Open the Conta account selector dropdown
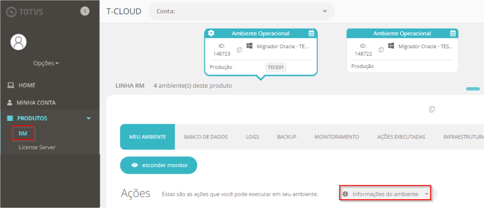 242,11
